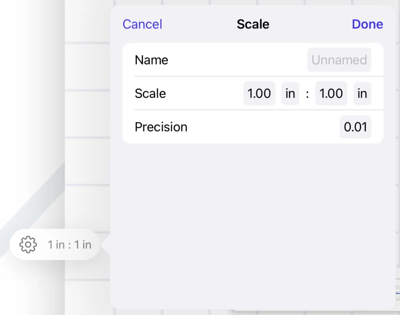Cancel the Scale dialog
The image size is (400, 315).
click(x=142, y=24)
